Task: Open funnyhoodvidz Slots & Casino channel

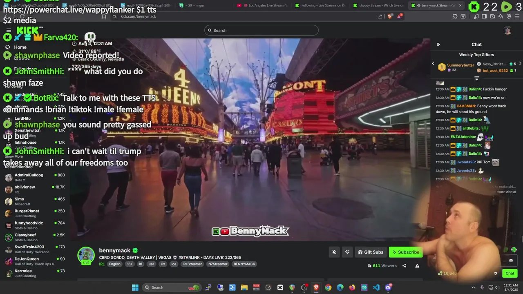Action: point(35,225)
